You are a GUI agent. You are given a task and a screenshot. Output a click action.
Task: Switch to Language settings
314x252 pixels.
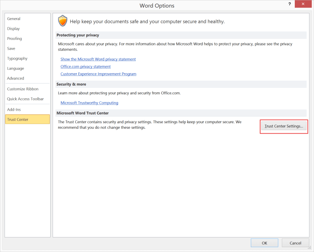coord(16,68)
